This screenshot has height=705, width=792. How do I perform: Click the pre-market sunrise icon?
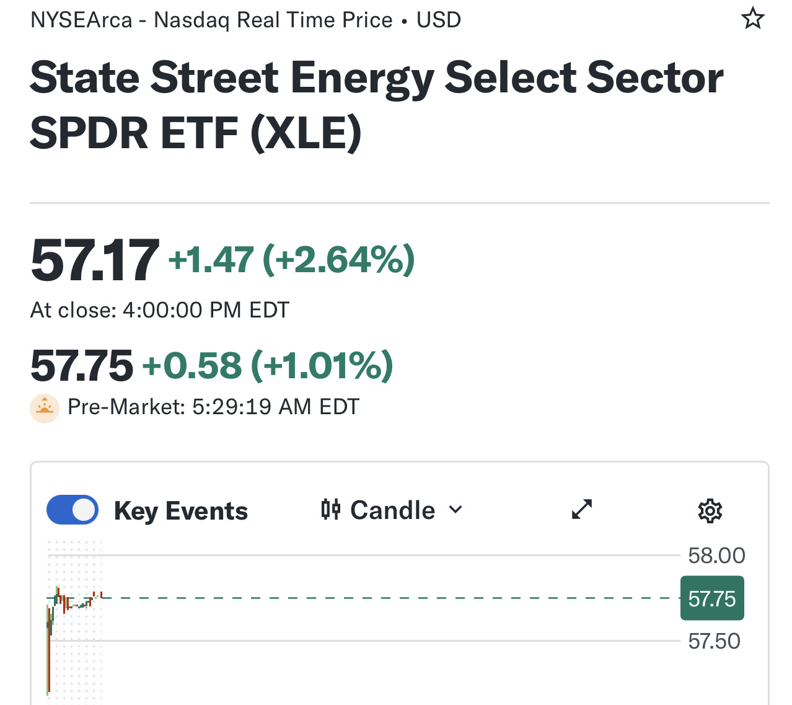45,409
